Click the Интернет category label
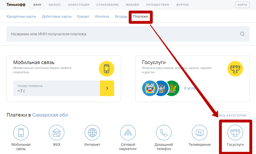Viewport: 256px width, 154px height. click(92, 144)
